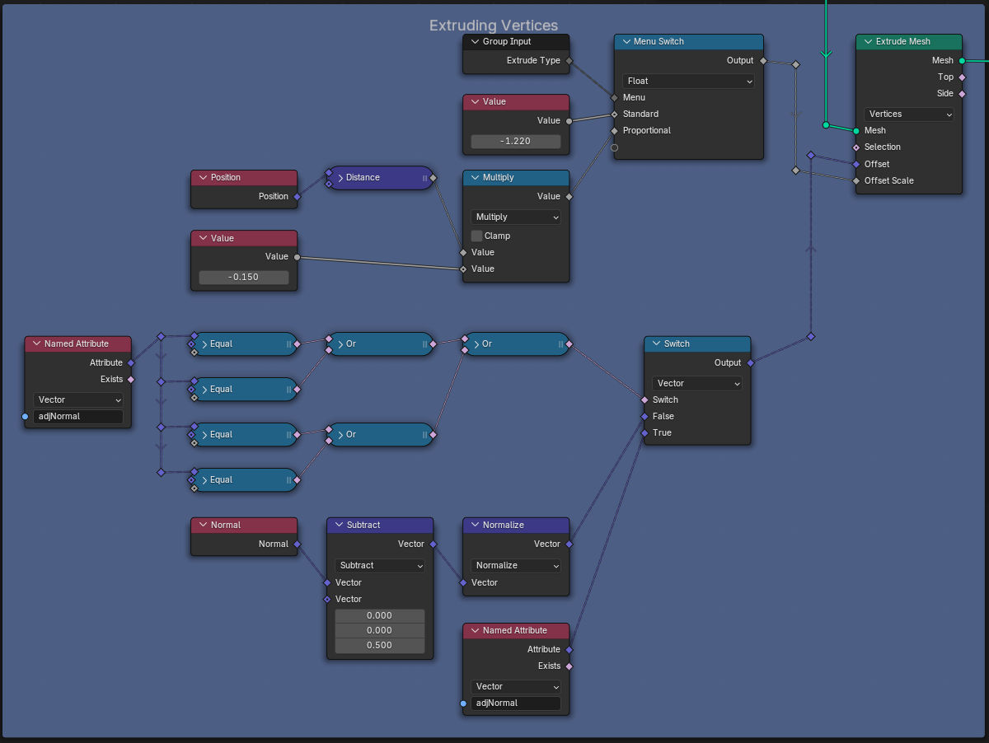989x743 pixels.
Task: Collapse the Extrude Mesh node header
Action: (x=866, y=41)
